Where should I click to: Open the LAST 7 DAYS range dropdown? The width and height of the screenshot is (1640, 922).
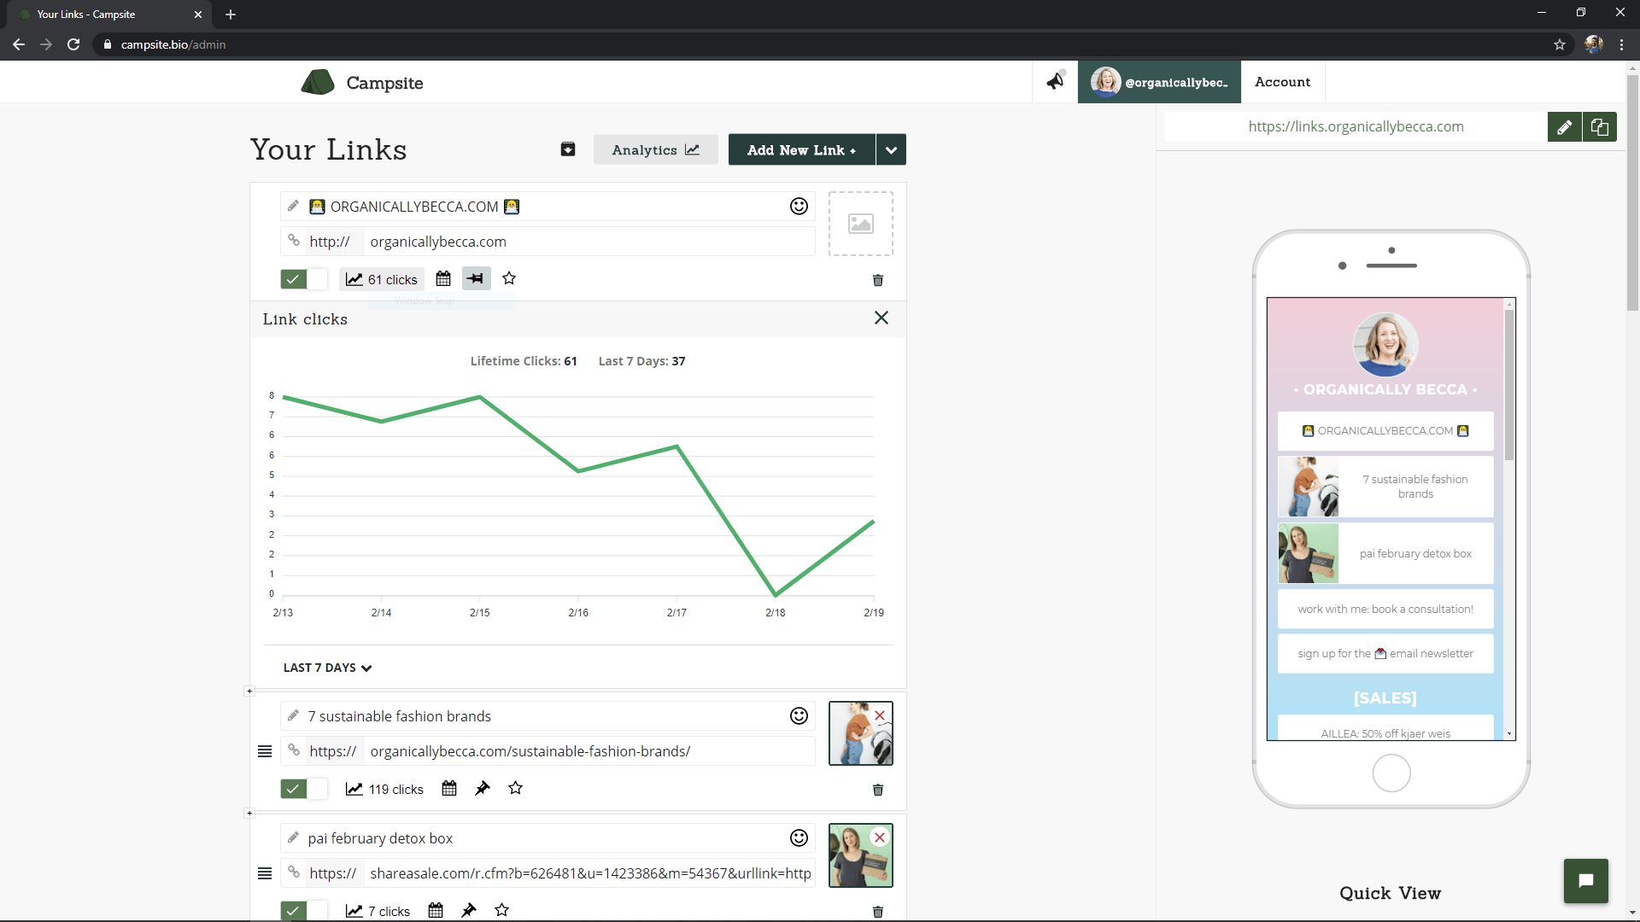(327, 668)
